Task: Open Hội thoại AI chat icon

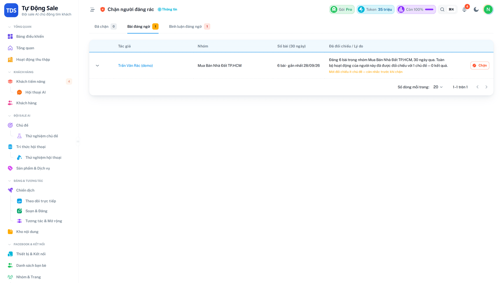Action: [x=19, y=92]
